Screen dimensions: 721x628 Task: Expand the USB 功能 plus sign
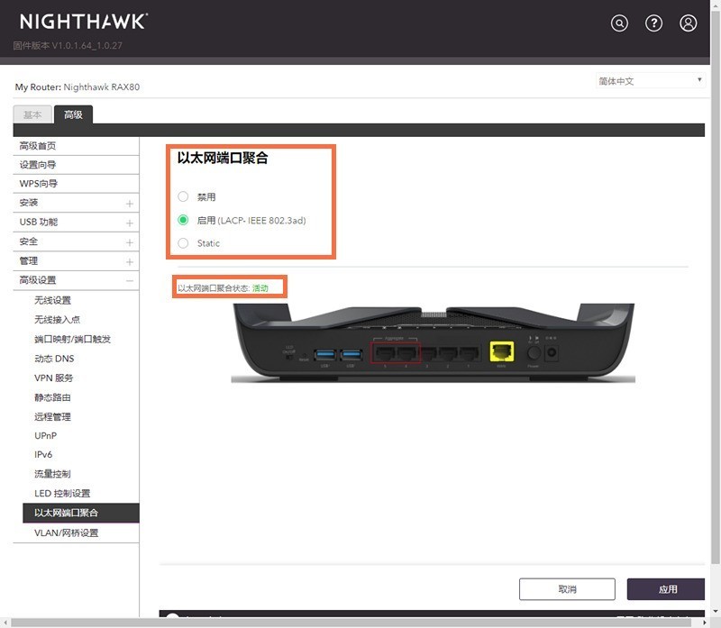(130, 223)
